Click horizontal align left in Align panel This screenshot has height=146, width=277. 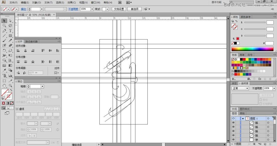click(x=18, y=51)
